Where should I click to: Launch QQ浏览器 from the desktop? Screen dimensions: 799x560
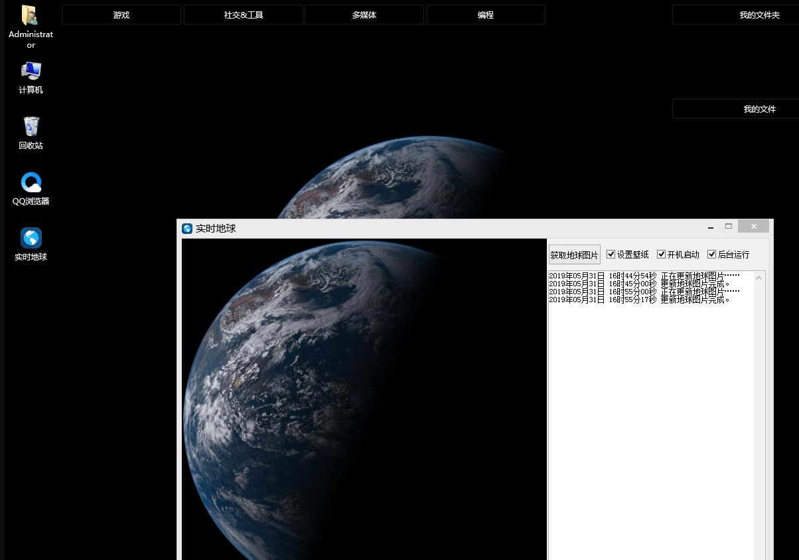tap(31, 183)
